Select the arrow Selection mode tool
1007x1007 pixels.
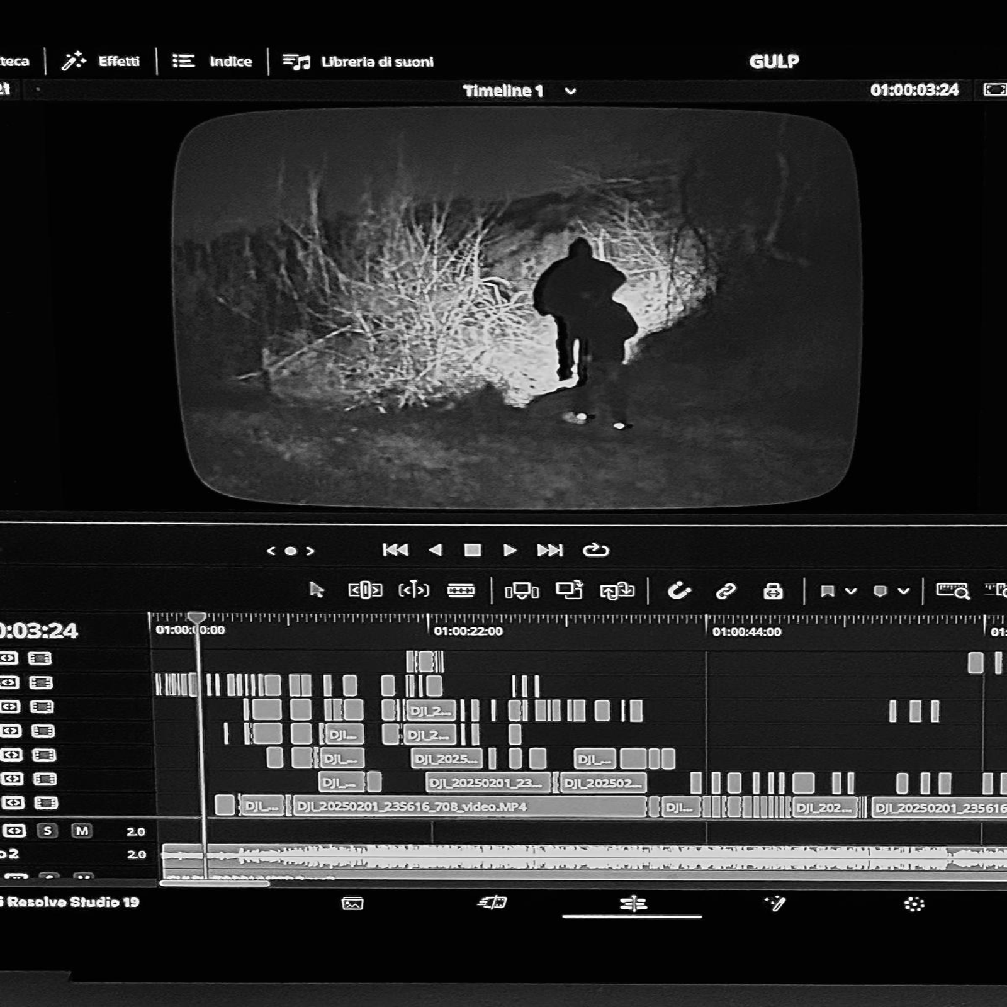click(x=317, y=590)
